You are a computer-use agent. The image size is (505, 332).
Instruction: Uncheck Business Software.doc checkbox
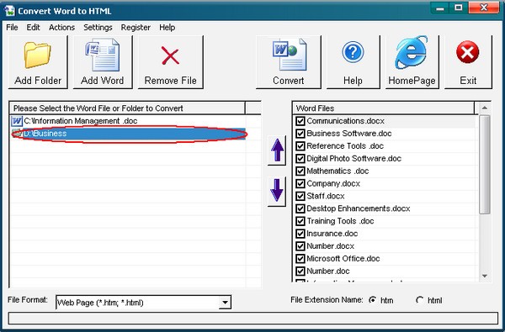(x=300, y=134)
